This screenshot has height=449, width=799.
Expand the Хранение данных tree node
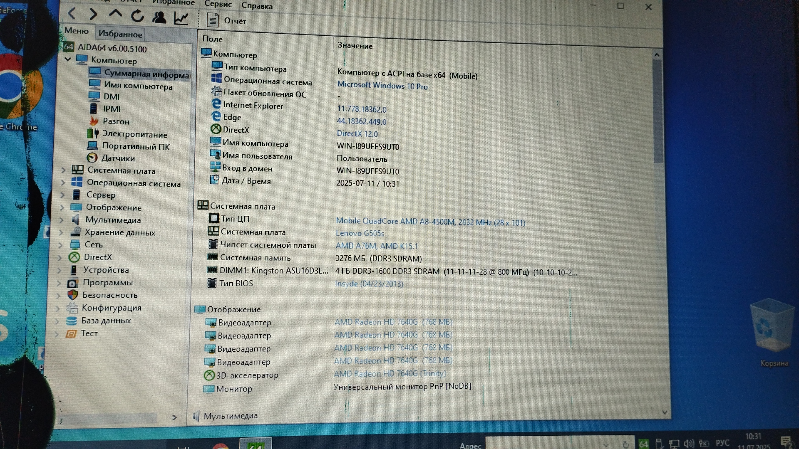(61, 232)
